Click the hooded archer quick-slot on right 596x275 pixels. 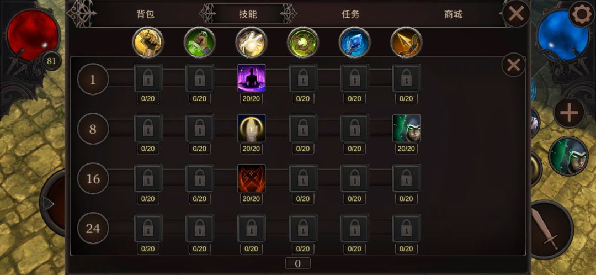(568, 156)
